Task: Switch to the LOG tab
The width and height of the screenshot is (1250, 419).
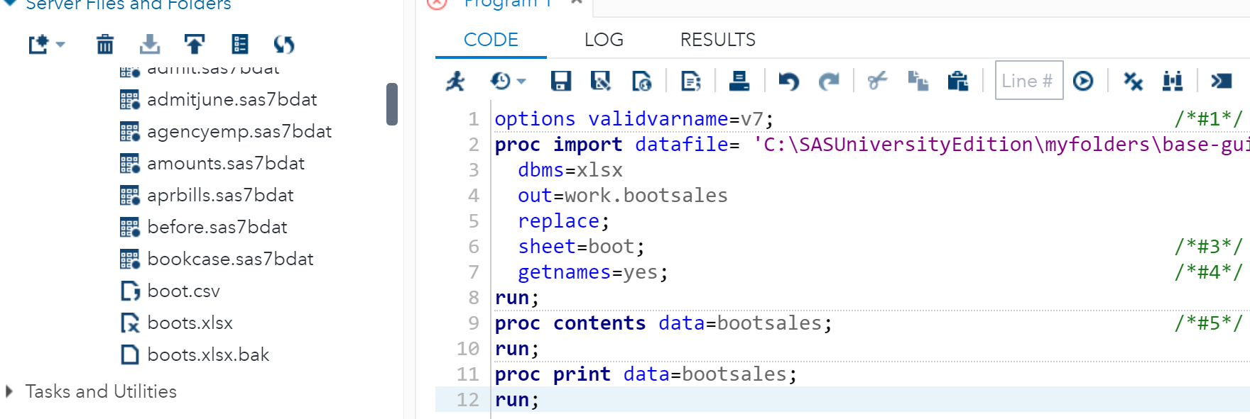Action: 604,40
